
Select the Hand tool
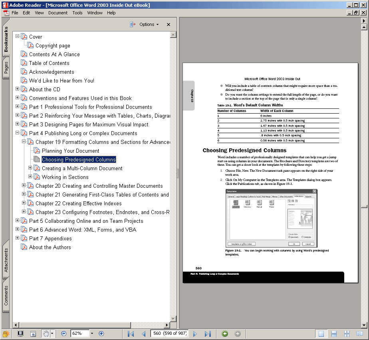click(46, 334)
